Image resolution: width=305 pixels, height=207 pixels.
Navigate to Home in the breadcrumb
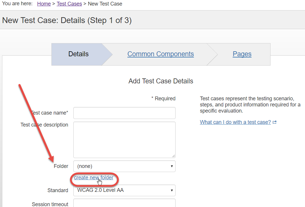(x=44, y=4)
